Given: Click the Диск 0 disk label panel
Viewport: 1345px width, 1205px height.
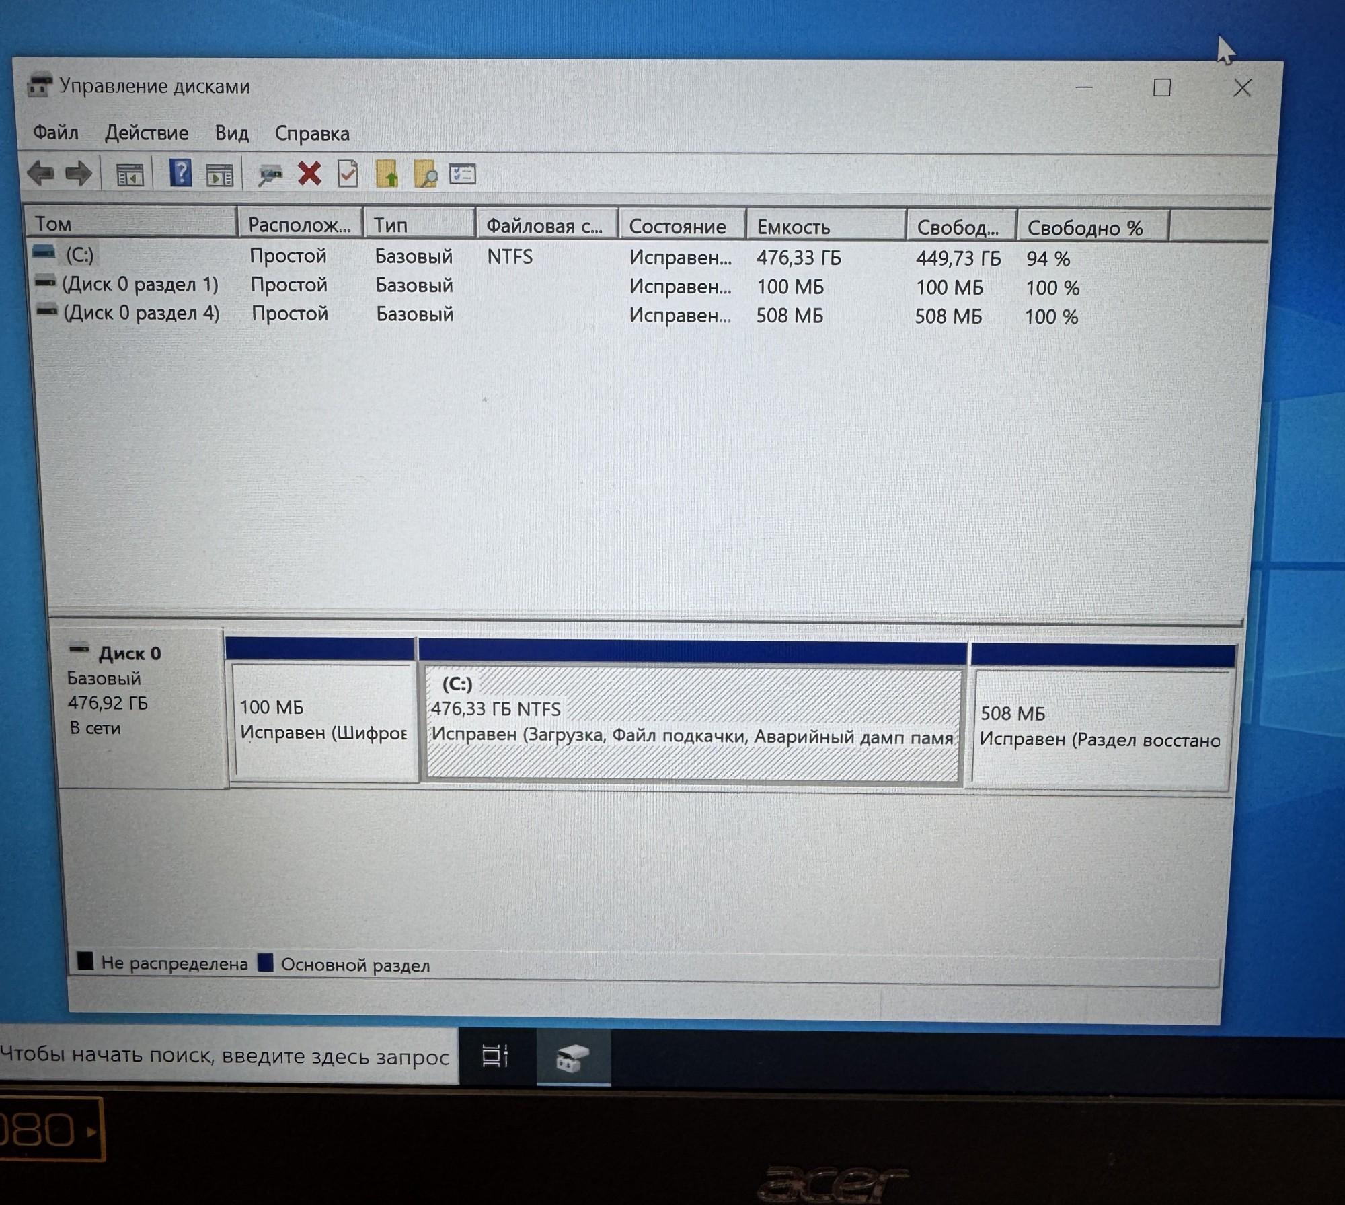Looking at the screenshot, I should pos(139,708).
